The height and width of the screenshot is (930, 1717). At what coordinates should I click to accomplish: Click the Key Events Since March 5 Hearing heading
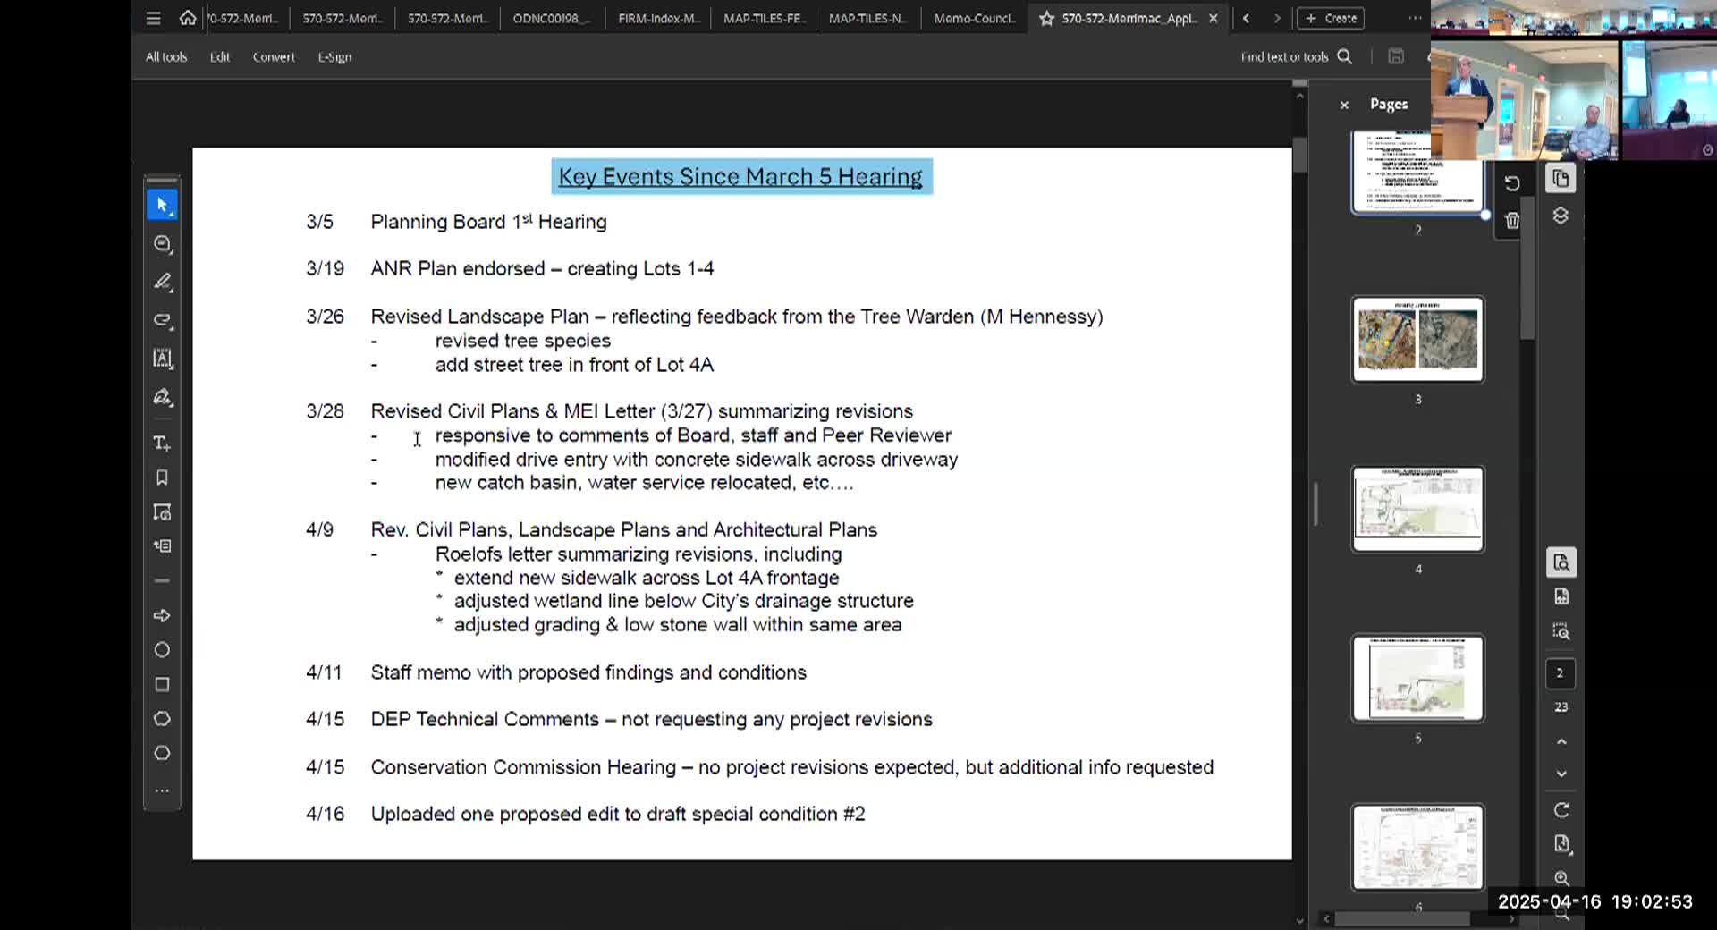tap(740, 177)
